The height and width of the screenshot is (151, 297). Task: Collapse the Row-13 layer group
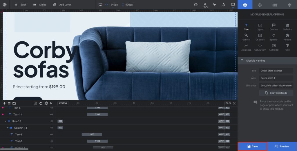(6, 121)
